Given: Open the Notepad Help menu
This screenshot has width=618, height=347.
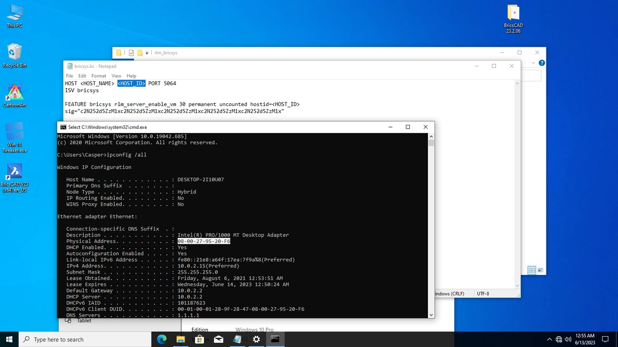Looking at the screenshot, I should 131,76.
